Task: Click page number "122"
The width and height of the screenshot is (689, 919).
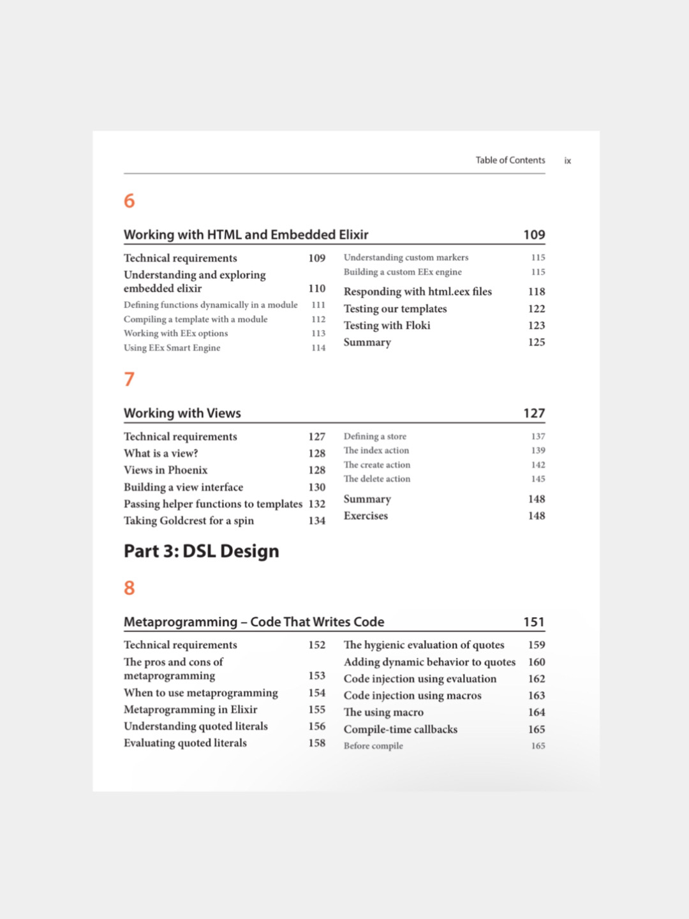Action: 537,309
